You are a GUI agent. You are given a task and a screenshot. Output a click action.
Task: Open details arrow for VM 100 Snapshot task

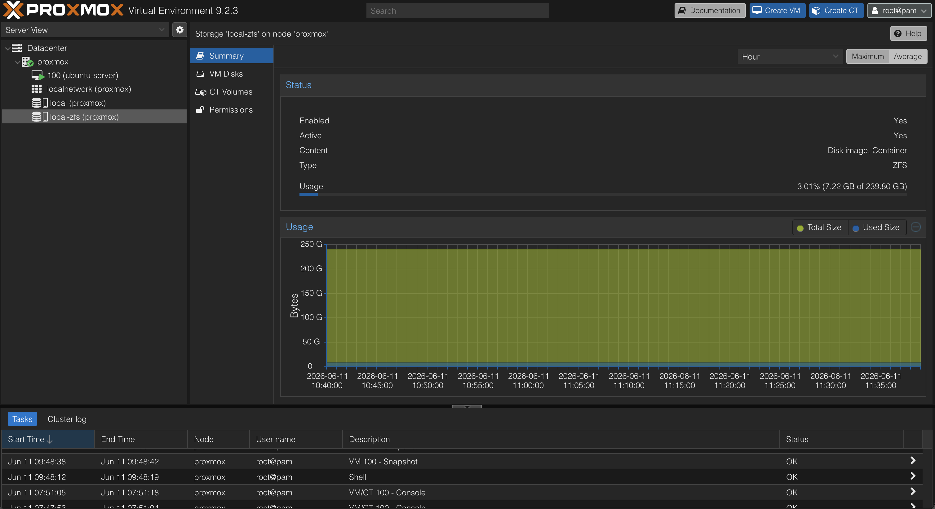click(x=913, y=461)
